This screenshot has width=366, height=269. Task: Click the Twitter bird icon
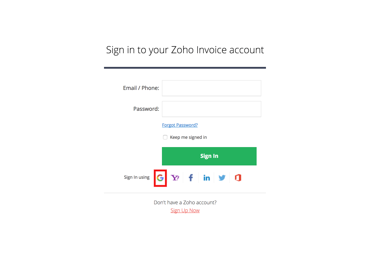point(222,178)
